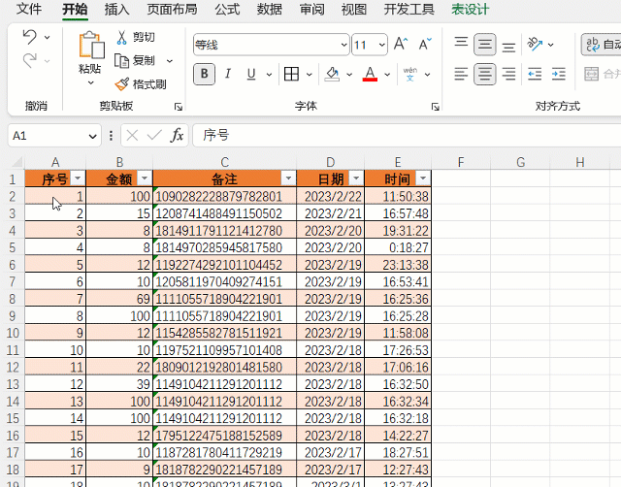Open the 日期 column filter
This screenshot has width=621, height=487.
[356, 179]
